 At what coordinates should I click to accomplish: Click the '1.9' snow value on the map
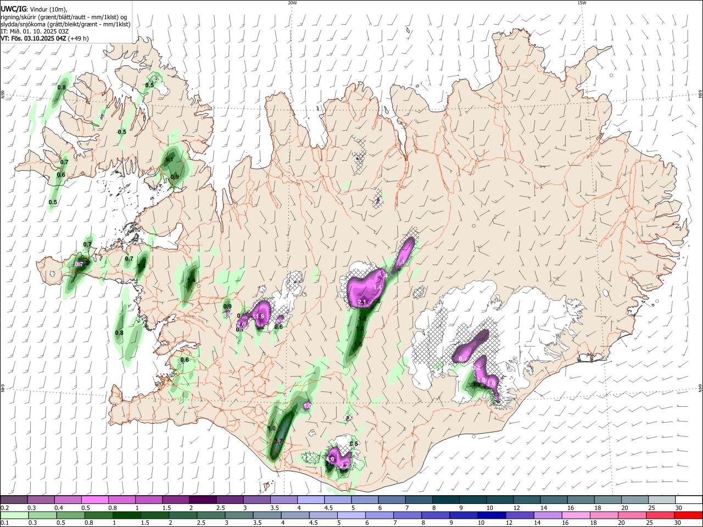(x=260, y=317)
